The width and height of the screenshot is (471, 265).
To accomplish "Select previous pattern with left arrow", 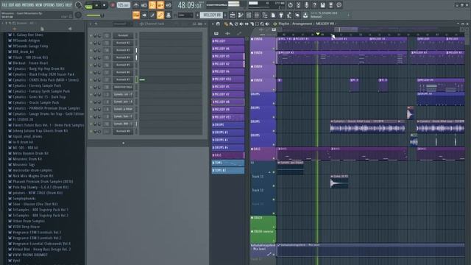I will pos(198,15).
